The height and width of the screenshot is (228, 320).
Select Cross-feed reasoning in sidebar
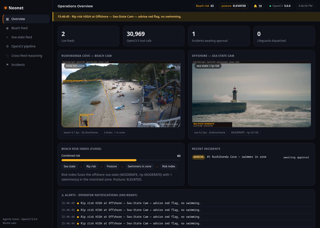click(x=26, y=56)
